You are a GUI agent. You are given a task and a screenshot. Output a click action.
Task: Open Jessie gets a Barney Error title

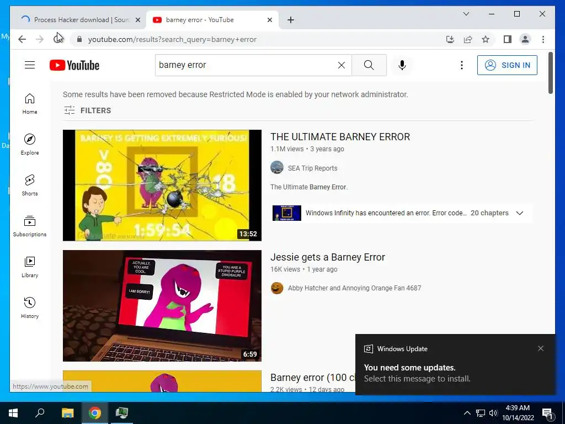click(x=328, y=257)
